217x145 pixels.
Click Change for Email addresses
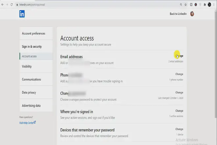click(179, 56)
